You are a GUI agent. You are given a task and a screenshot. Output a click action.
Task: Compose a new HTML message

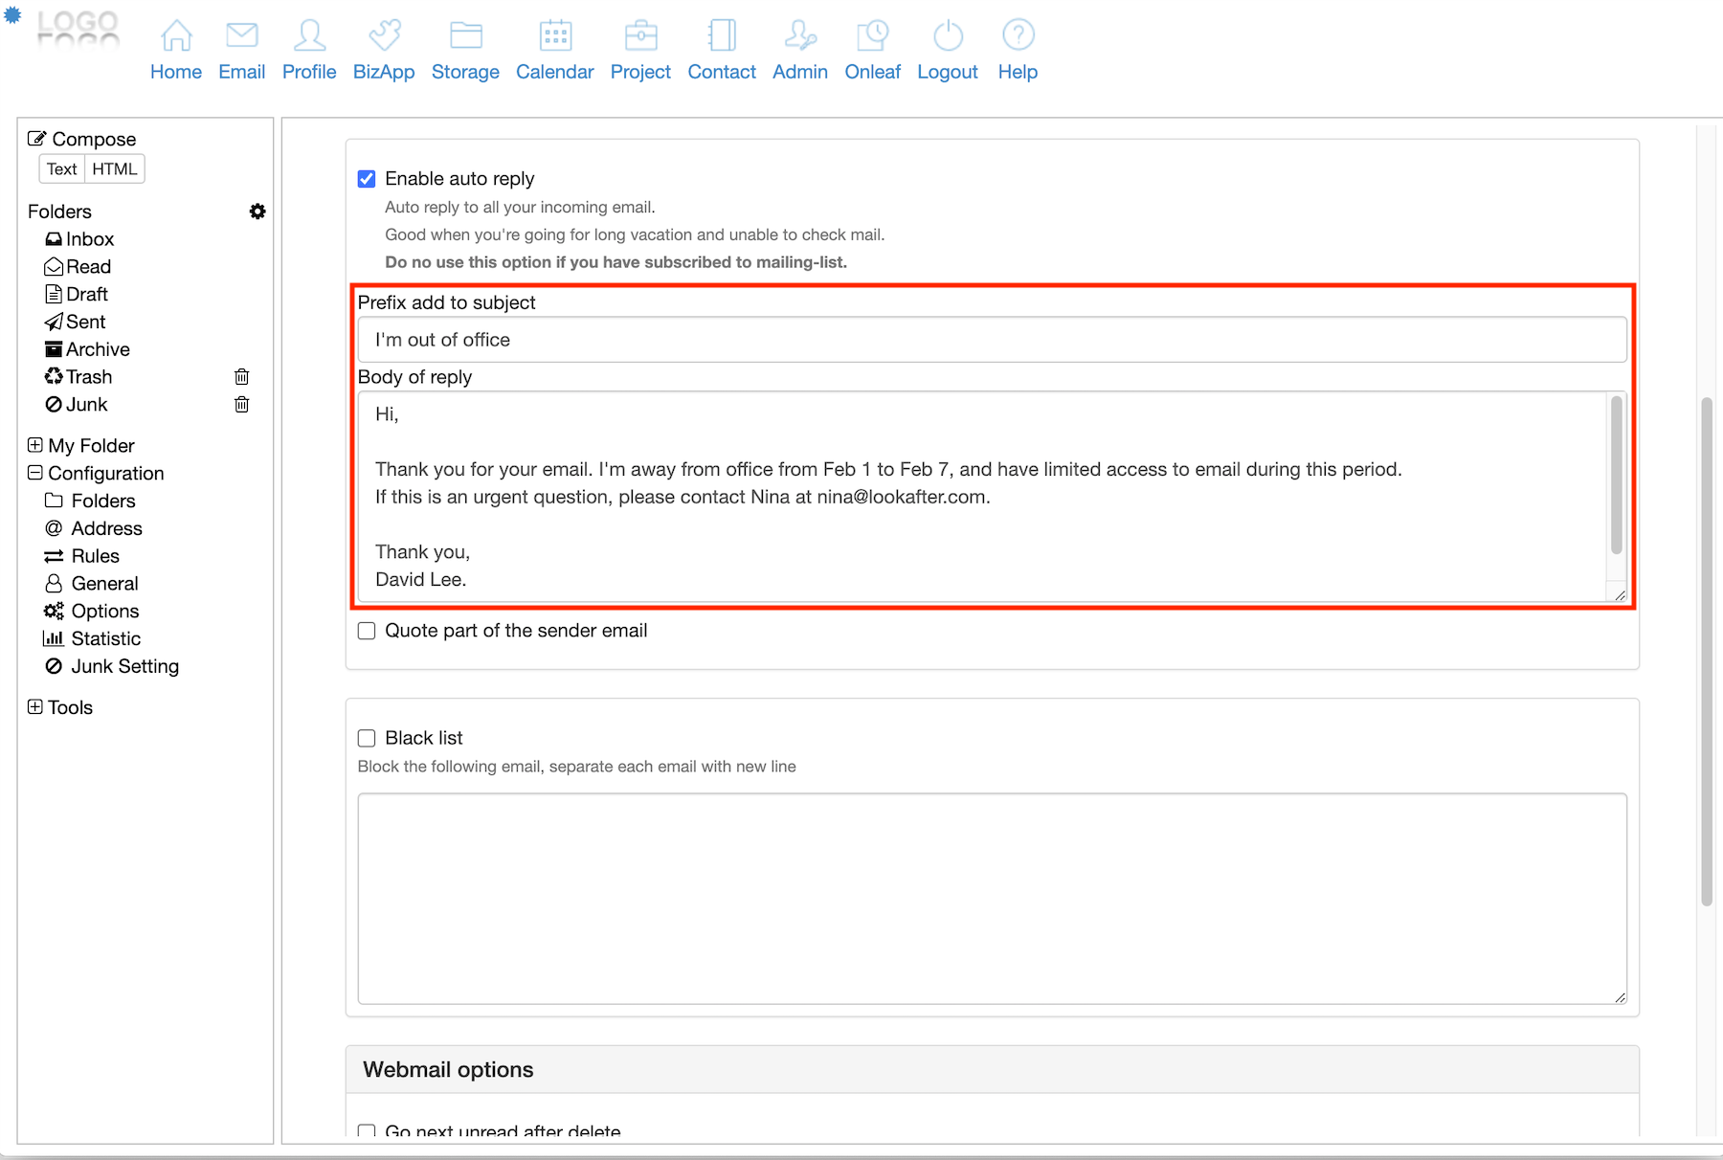(115, 169)
